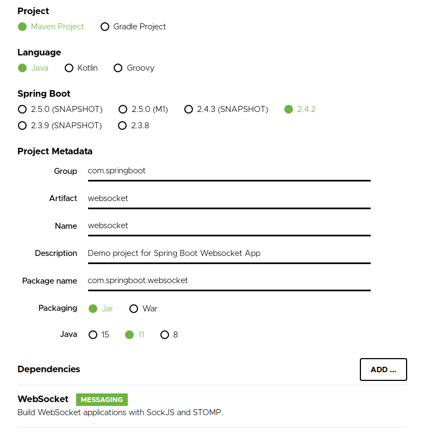This screenshot has width=424, height=432.
Task: Choose Kotlin as the language
Action: 81,68
